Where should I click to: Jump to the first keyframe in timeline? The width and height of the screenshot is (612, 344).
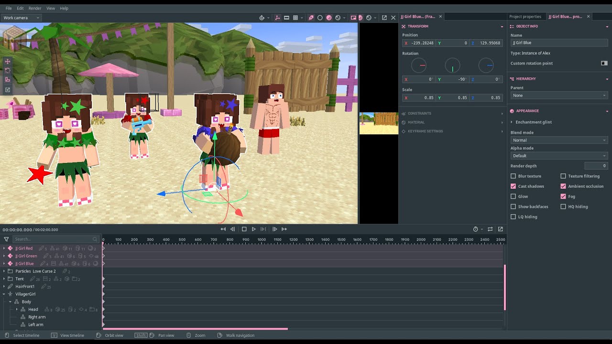pyautogui.click(x=223, y=229)
